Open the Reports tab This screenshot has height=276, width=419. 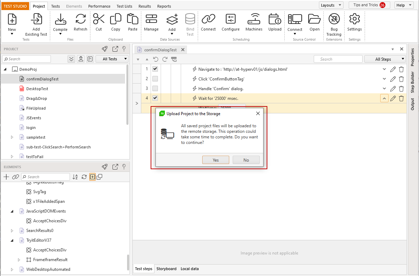click(x=164, y=6)
